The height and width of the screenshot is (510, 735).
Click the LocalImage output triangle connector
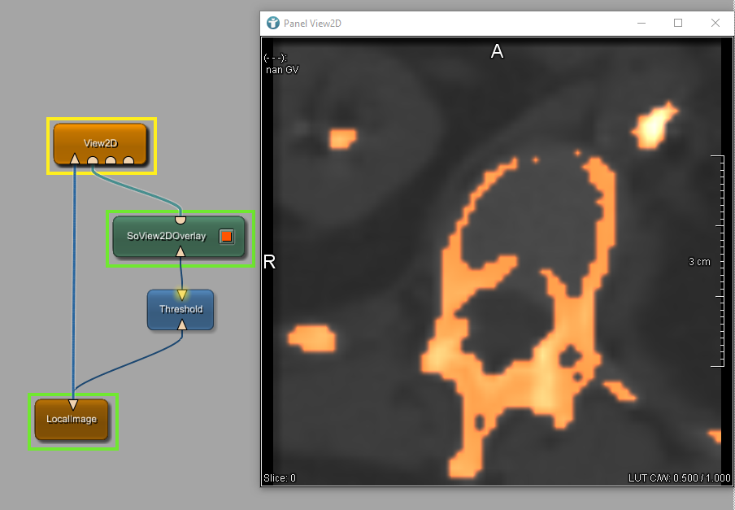coord(73,404)
